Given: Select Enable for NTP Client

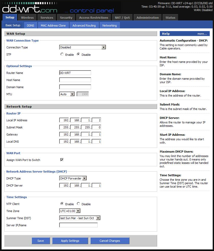Looking at the screenshot, I should click(x=62, y=204).
